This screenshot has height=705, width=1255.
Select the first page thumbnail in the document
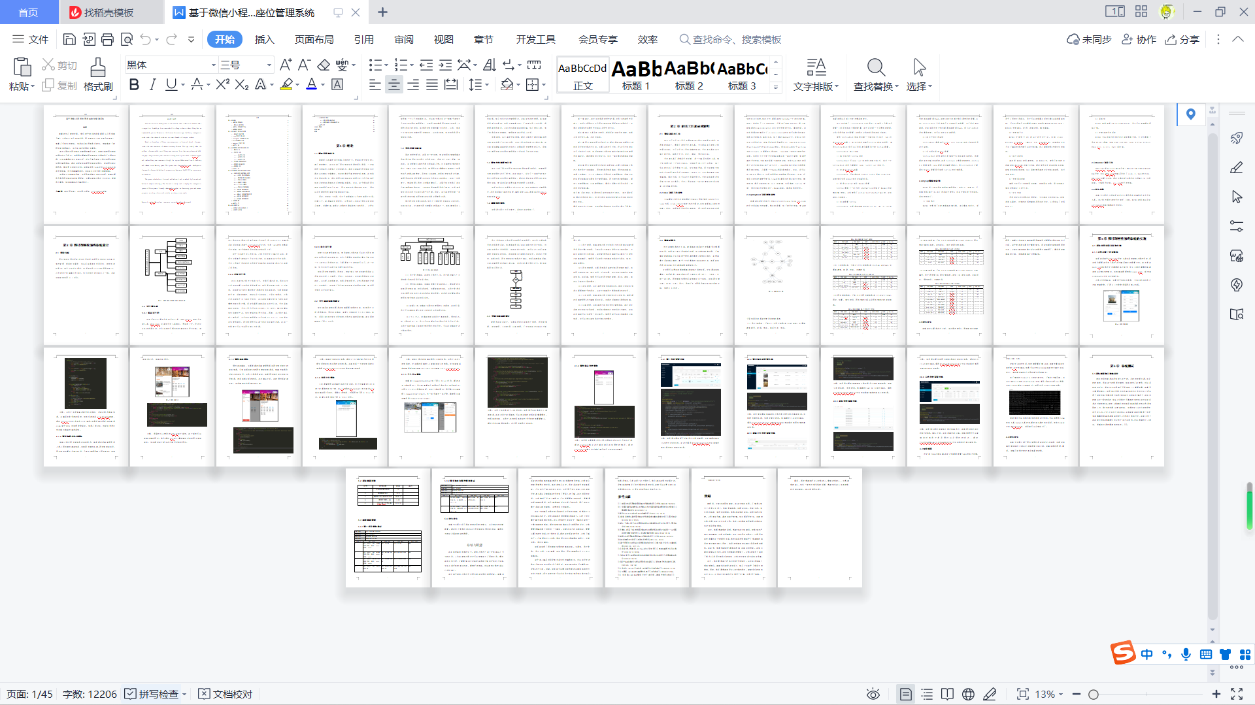pos(86,165)
